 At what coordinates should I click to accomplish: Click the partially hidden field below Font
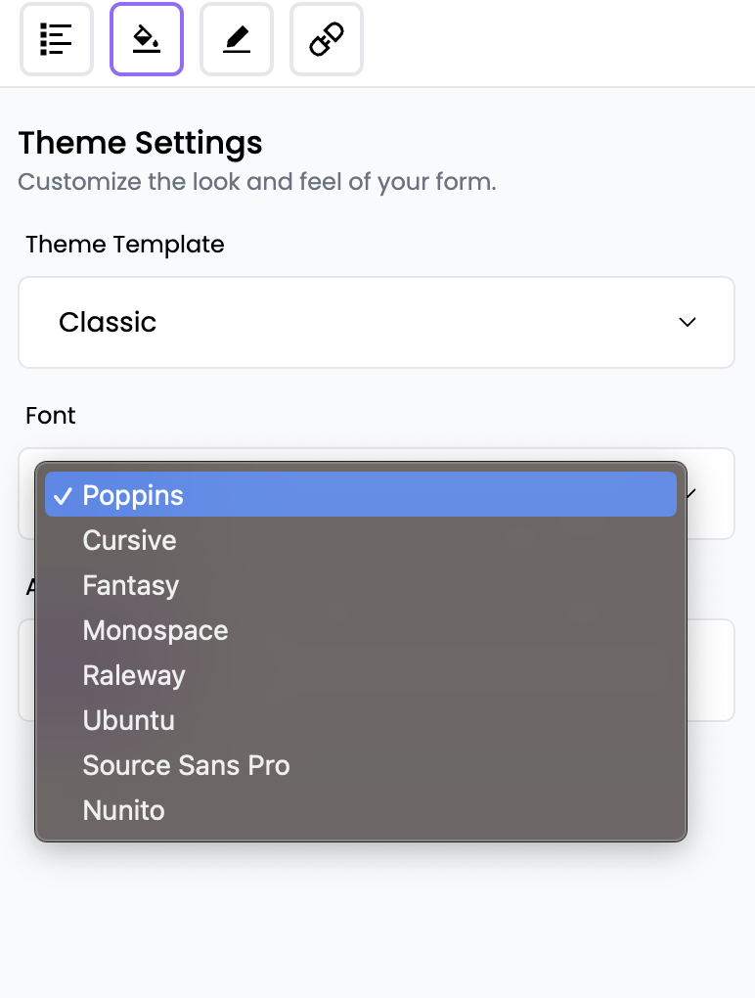(x=710, y=670)
